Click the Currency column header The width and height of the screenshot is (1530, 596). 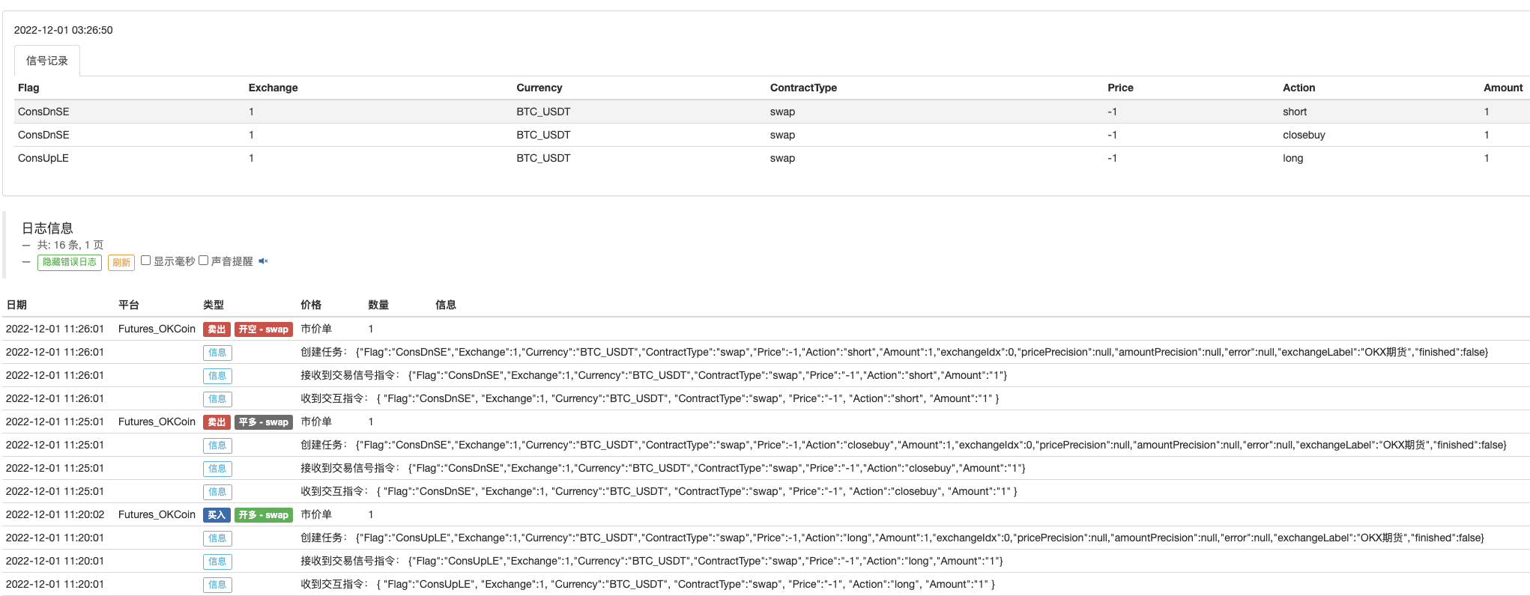click(539, 88)
